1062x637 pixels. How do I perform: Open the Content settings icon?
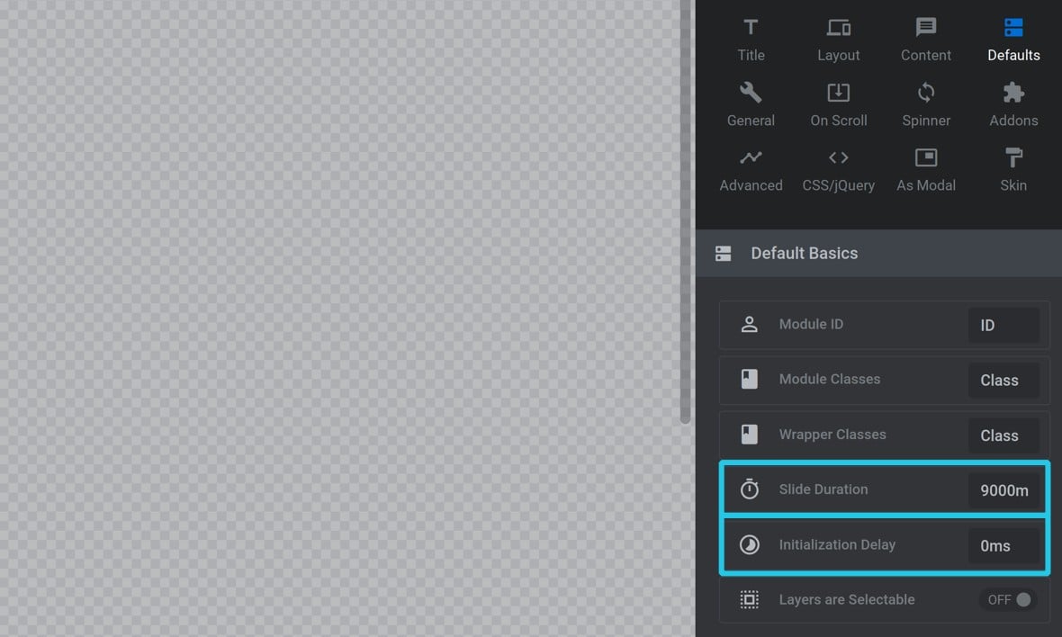tap(926, 27)
